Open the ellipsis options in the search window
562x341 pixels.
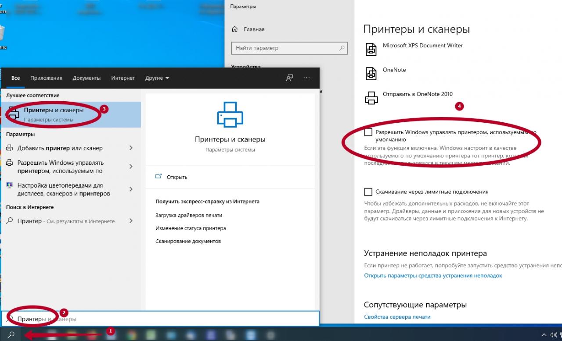tap(306, 78)
